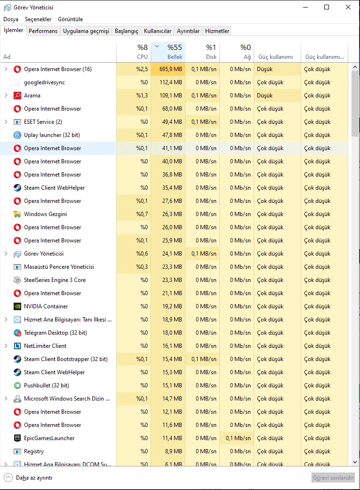
Task: Click the Steam Client Bootstrapper icon
Action: tap(17, 359)
